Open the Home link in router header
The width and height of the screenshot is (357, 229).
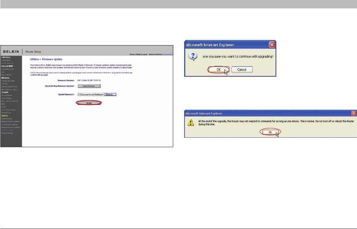132,54
